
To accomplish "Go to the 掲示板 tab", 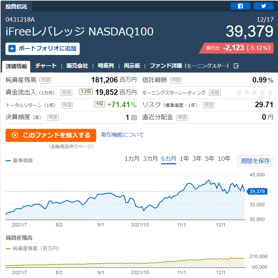I will 132,66.
